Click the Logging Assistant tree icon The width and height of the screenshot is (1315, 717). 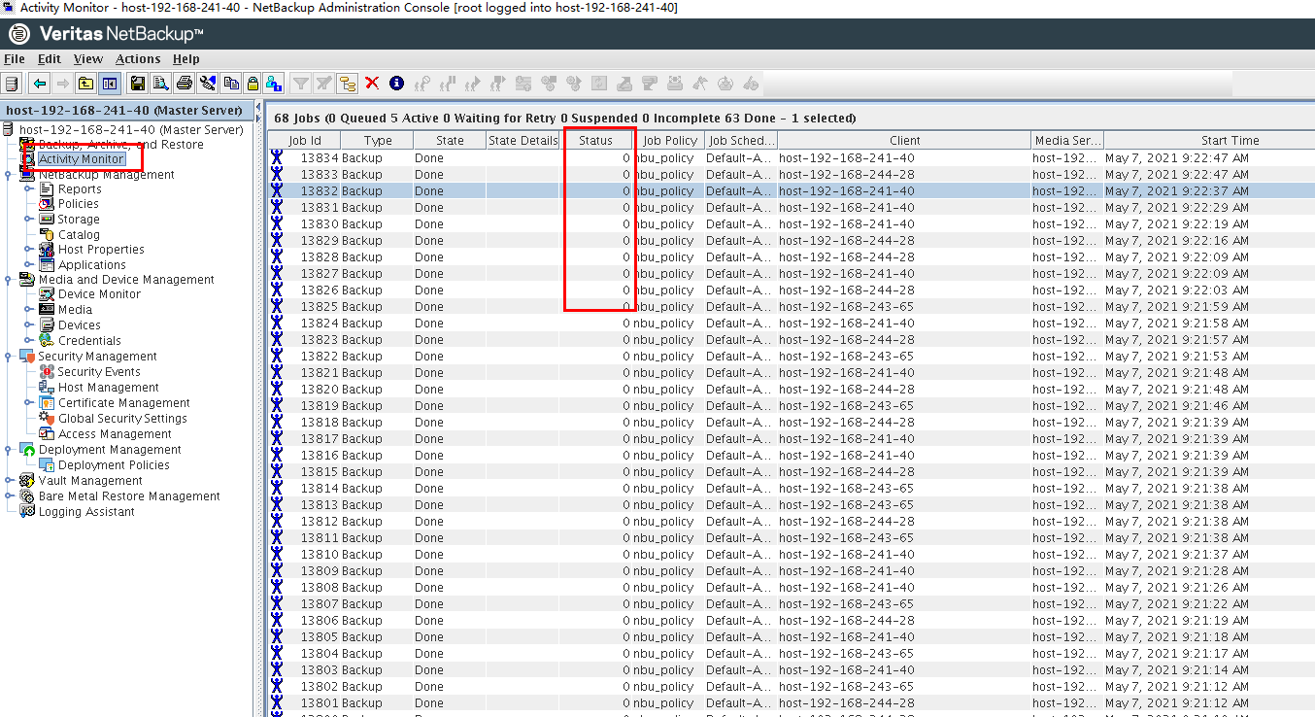27,512
